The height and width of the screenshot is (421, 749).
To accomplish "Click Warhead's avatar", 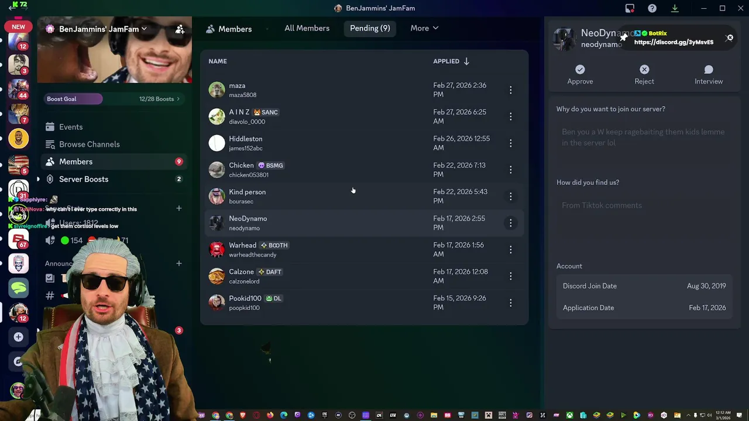I will (x=217, y=250).
